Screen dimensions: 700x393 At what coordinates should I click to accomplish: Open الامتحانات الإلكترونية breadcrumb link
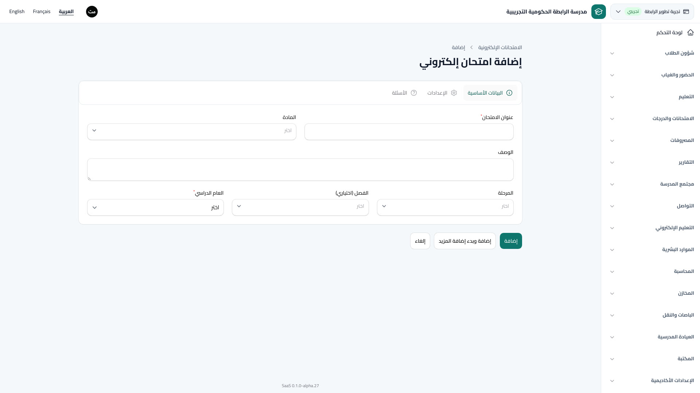point(500,48)
